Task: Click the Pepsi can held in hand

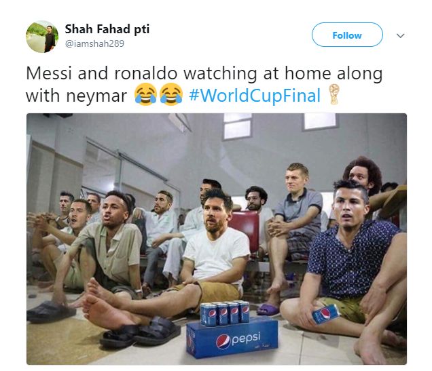Action: point(325,314)
